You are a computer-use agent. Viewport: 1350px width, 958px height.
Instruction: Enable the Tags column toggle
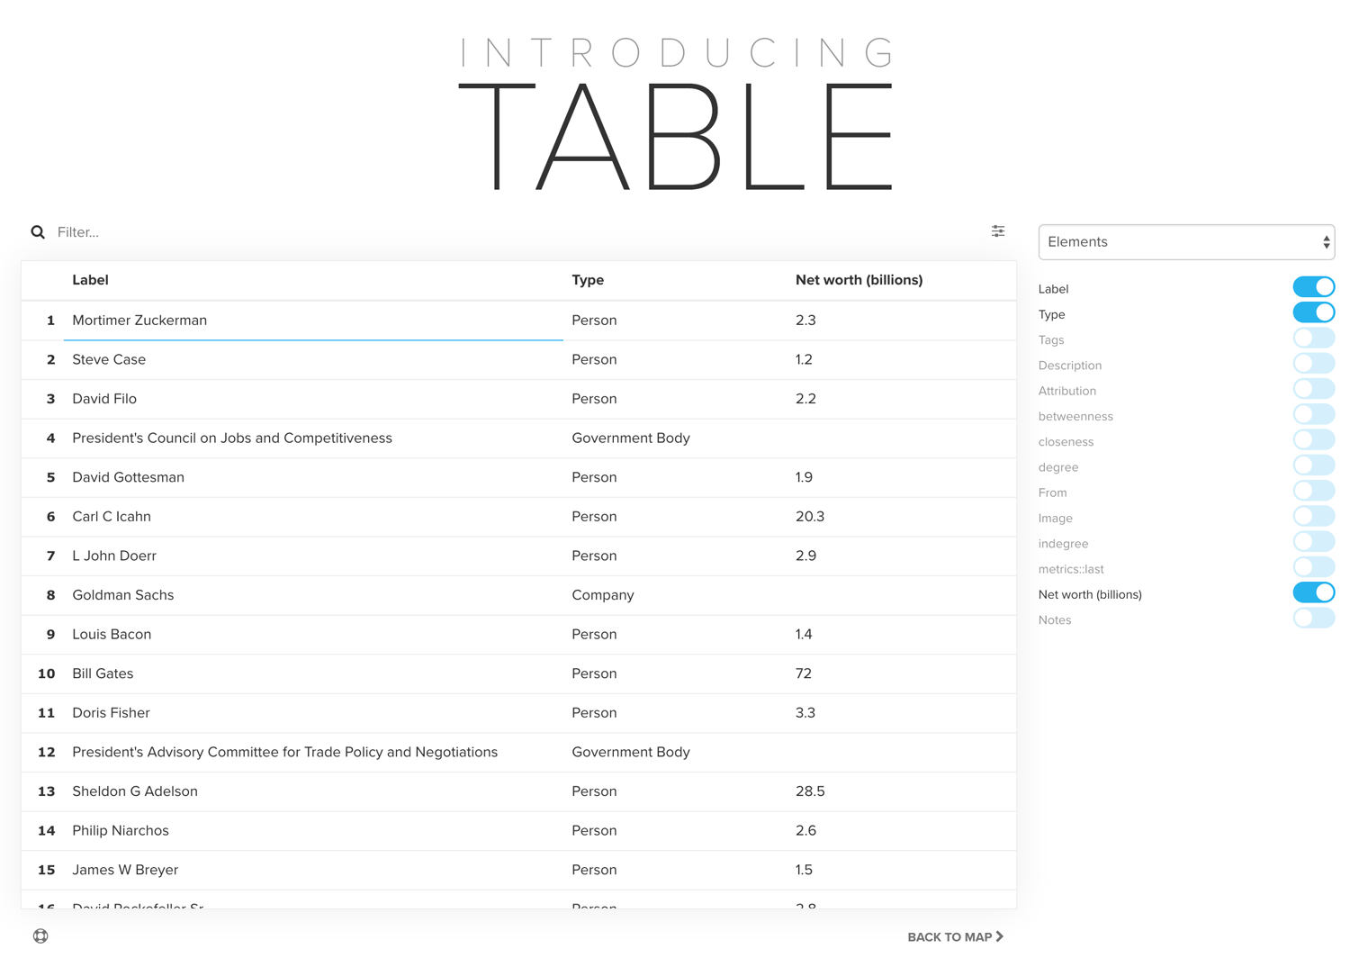click(x=1313, y=339)
